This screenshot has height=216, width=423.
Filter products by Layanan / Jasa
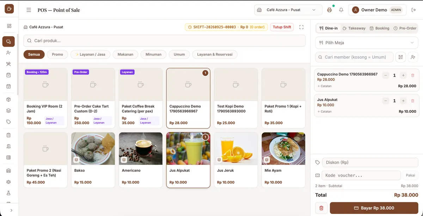pos(90,54)
